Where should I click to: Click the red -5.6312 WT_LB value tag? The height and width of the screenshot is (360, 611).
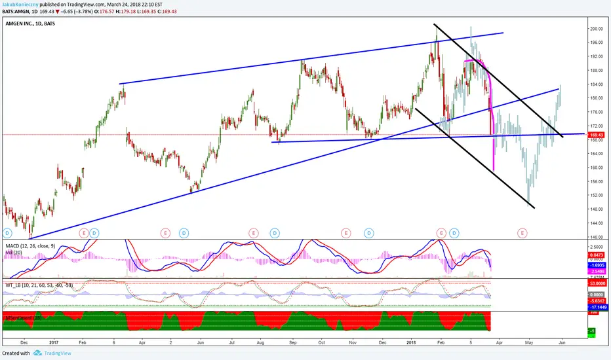pyautogui.click(x=597, y=301)
